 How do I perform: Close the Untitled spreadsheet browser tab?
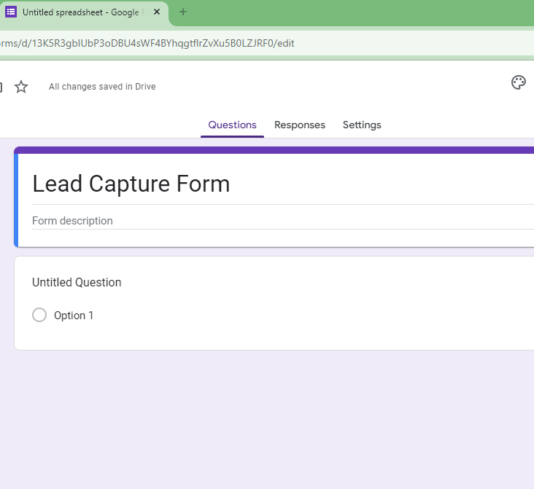tap(157, 12)
